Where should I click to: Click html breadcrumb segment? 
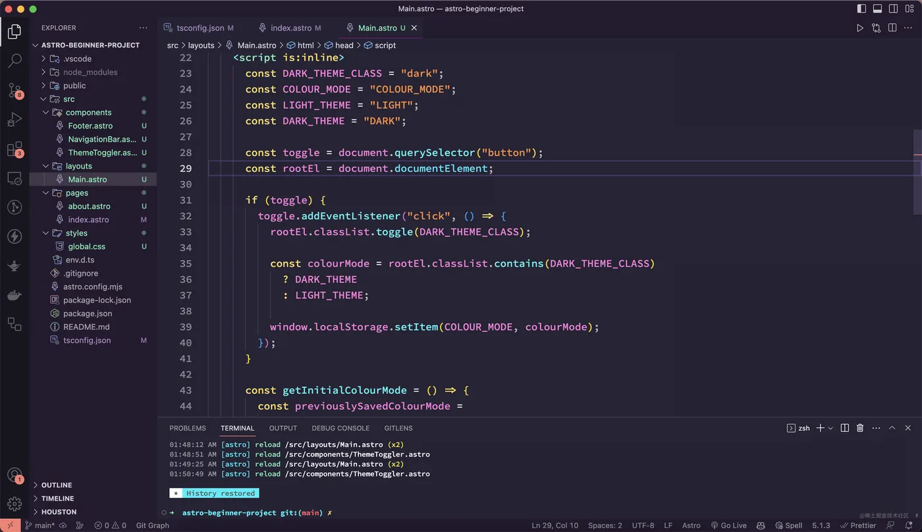click(x=301, y=45)
